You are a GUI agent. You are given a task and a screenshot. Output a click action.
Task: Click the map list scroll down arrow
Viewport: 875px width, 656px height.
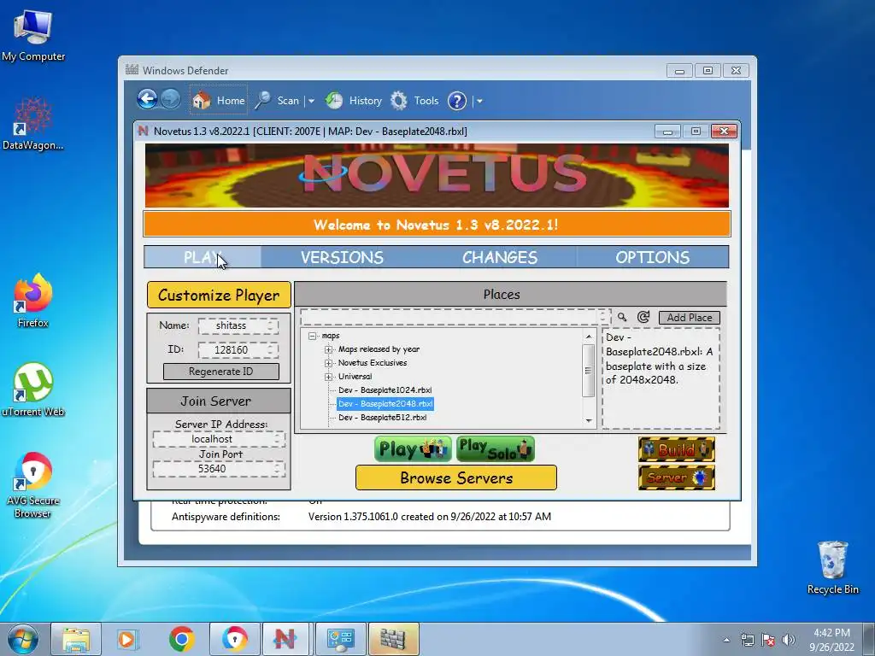coord(588,420)
